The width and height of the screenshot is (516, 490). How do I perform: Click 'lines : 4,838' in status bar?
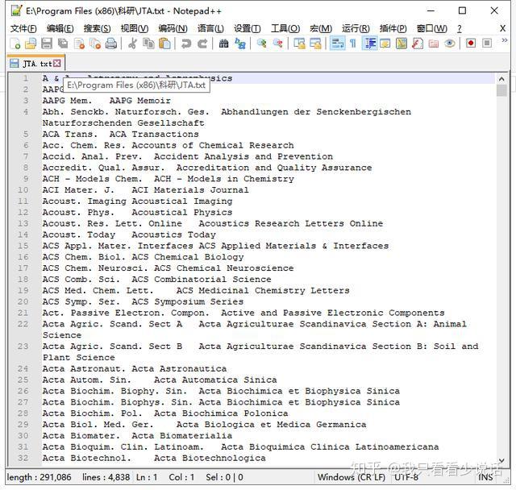click(x=106, y=477)
